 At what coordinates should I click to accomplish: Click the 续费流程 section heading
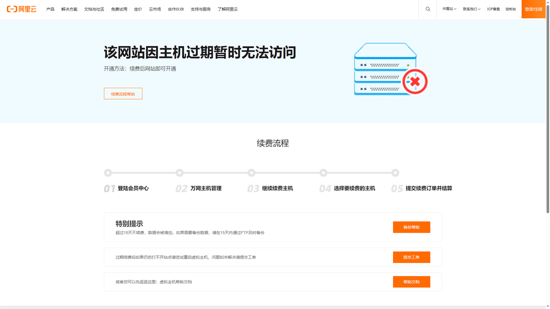pos(273,143)
